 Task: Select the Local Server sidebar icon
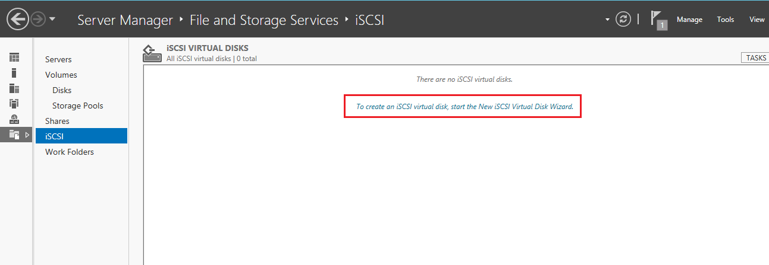click(x=14, y=73)
